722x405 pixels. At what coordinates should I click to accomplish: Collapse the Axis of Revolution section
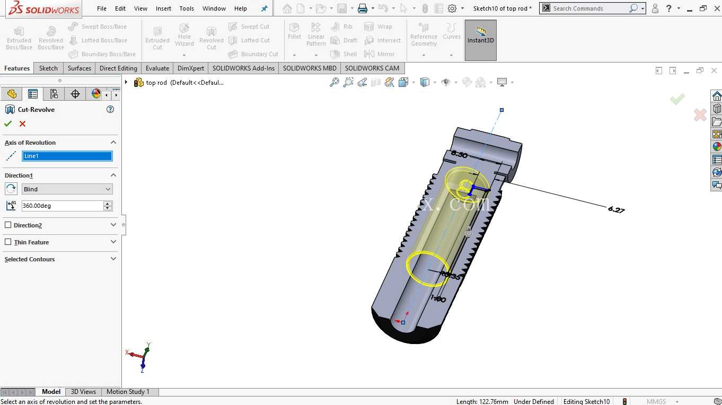tap(113, 142)
